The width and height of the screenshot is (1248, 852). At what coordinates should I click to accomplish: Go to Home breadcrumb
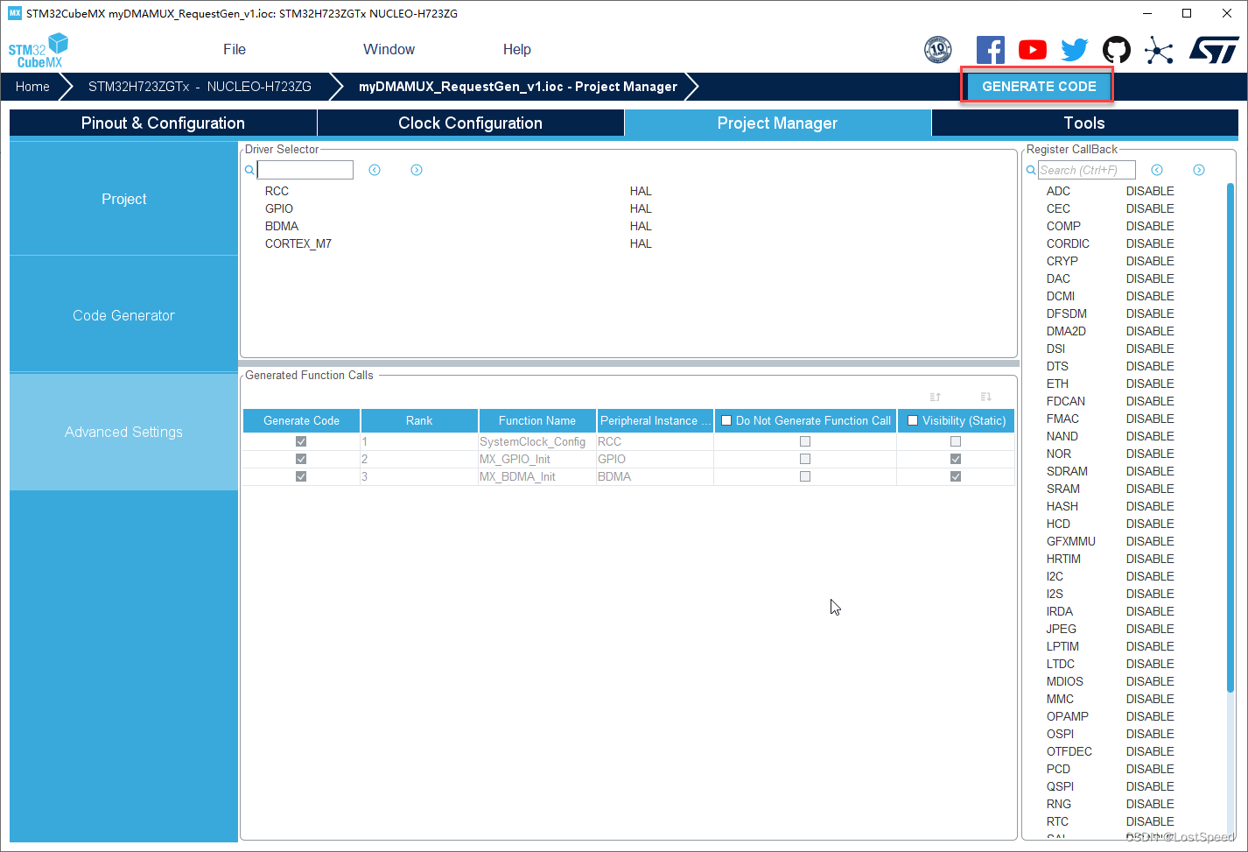[x=32, y=87]
